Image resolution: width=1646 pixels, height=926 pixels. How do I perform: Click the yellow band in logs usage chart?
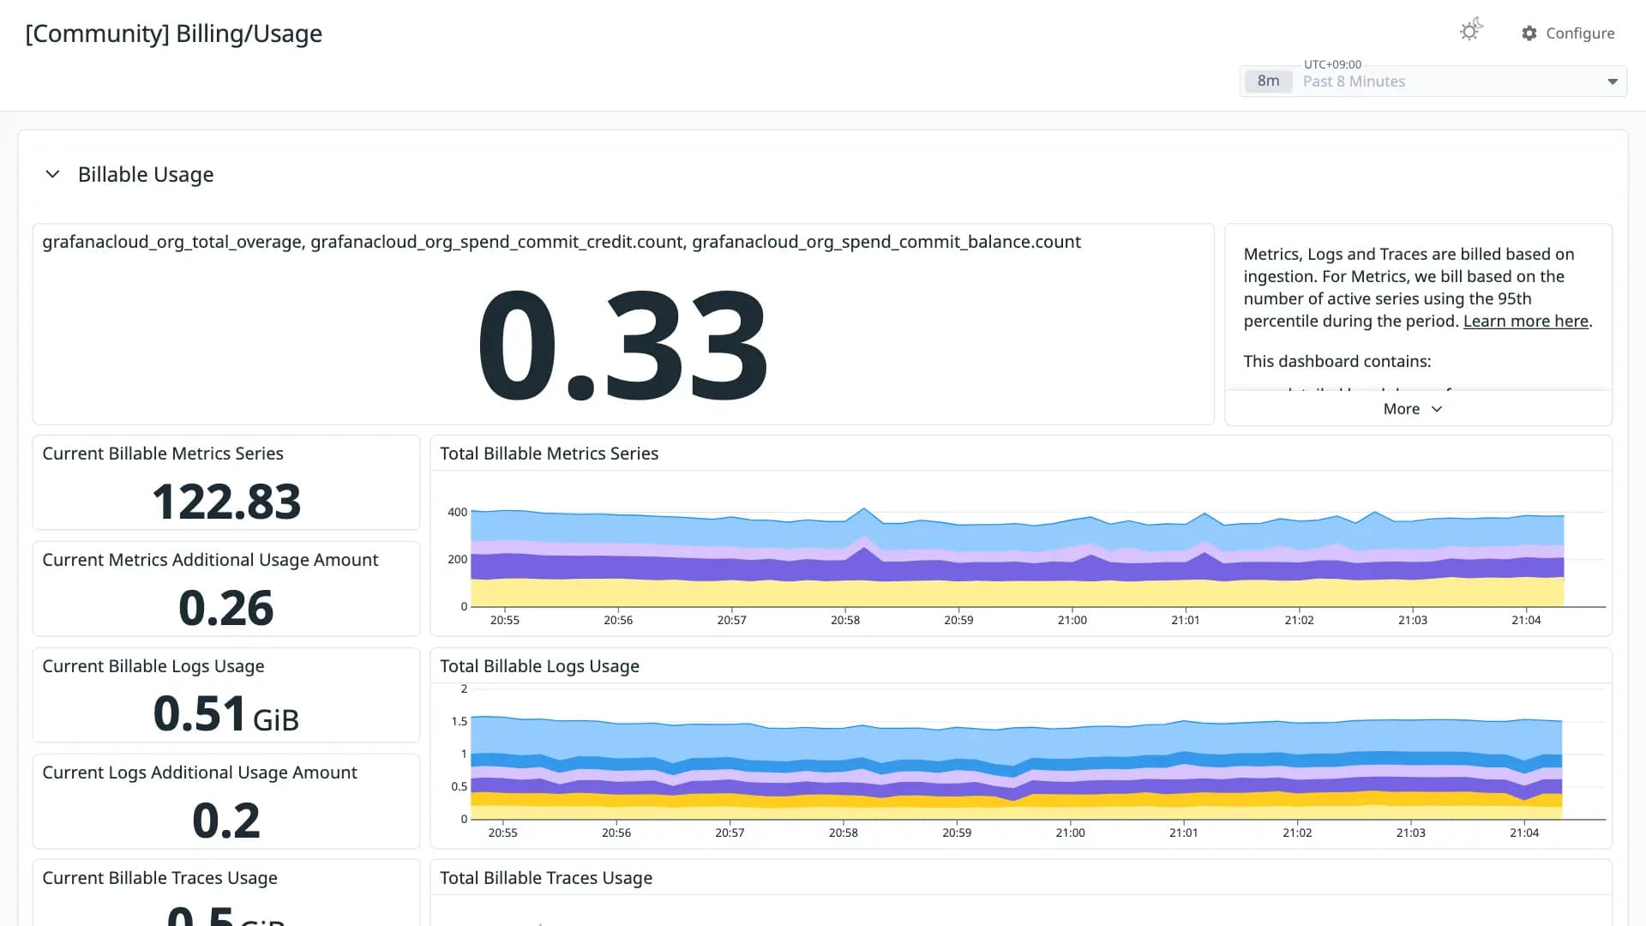coord(1017,811)
